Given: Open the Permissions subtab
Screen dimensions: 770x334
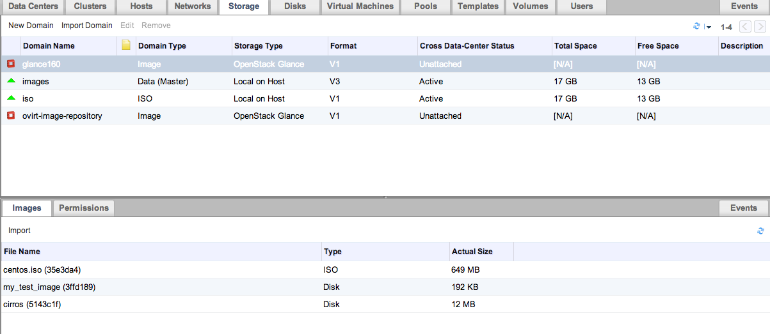Looking at the screenshot, I should pyautogui.click(x=84, y=208).
